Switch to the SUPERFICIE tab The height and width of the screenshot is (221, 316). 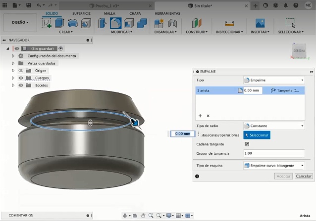(x=82, y=13)
